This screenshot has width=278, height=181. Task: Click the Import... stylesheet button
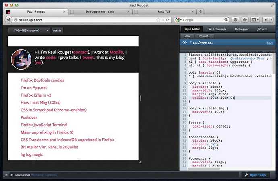pos(205,36)
